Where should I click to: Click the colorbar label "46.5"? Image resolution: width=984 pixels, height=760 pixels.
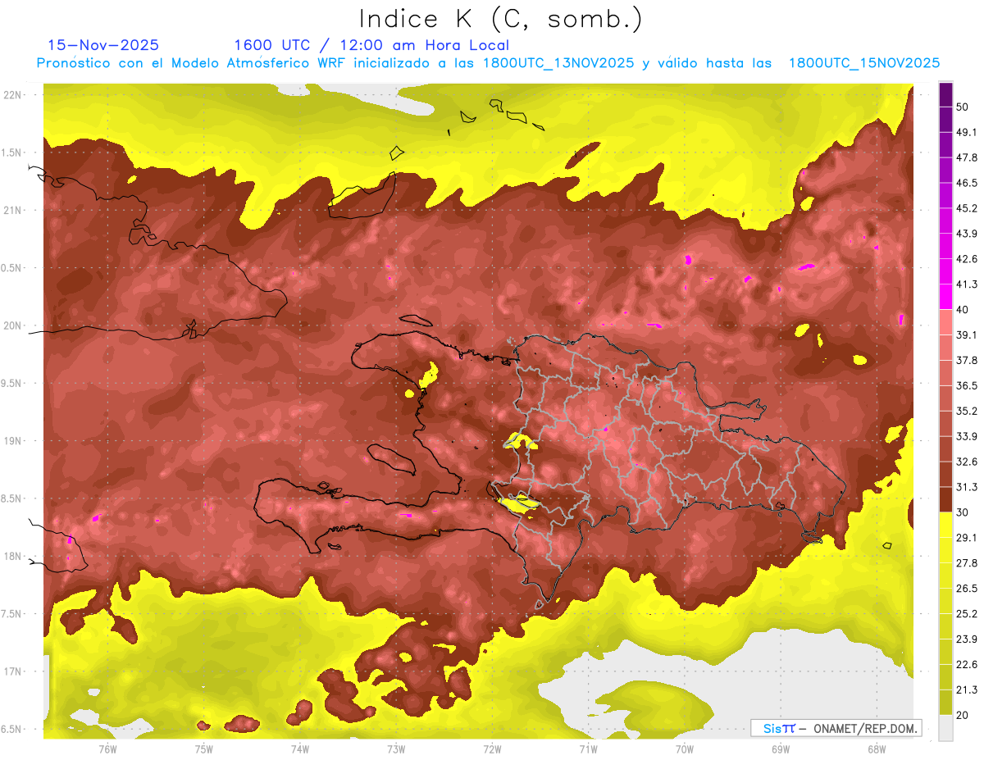point(967,184)
